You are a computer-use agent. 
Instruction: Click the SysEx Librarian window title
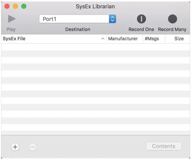(x=95, y=6)
